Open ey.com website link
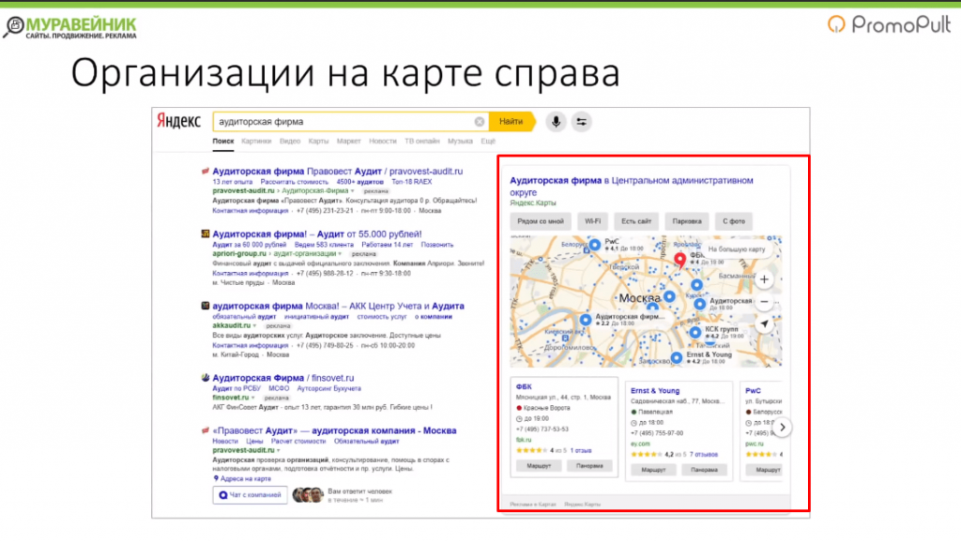 pos(640,444)
